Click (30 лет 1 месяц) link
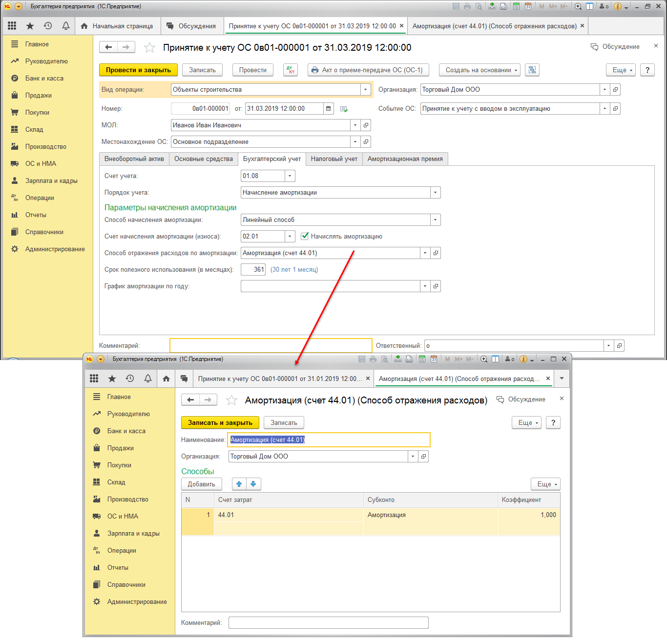 click(294, 270)
